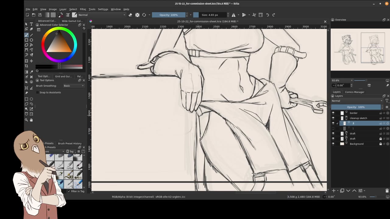This screenshot has height=219, width=390.
Task: Switch to the Grid and Guides tab
Action: (x=63, y=76)
